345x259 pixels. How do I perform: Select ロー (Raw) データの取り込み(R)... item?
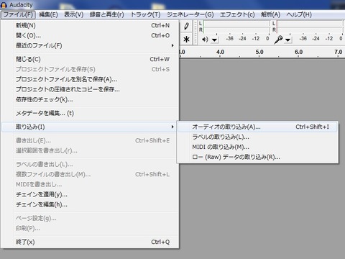point(257,157)
